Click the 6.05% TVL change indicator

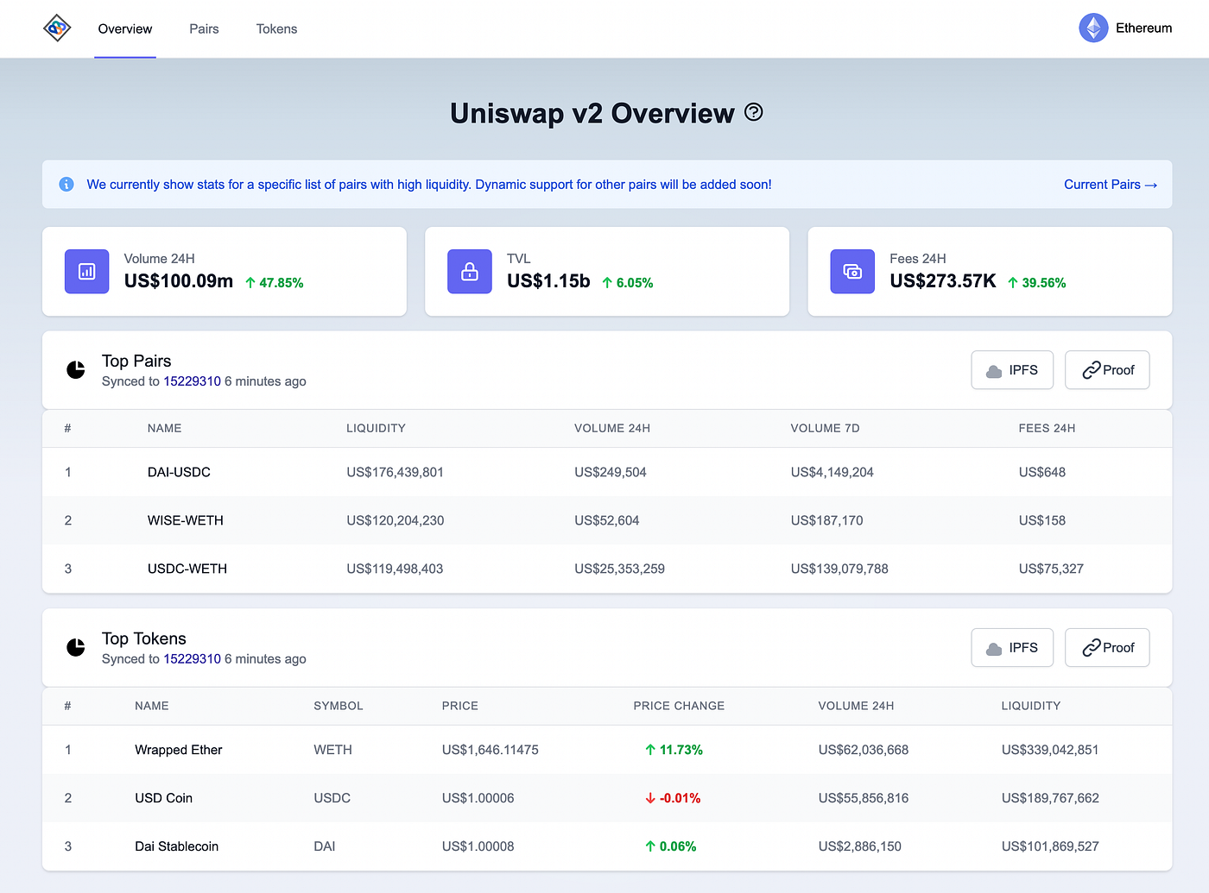tap(628, 283)
